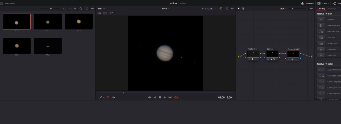
Task: Open the media pool sort options
Action: pos(64,8)
